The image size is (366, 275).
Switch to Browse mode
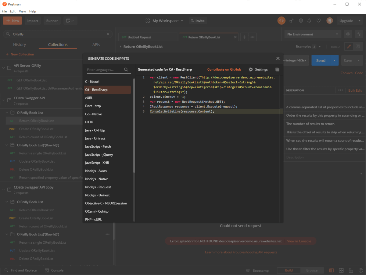point(312,270)
